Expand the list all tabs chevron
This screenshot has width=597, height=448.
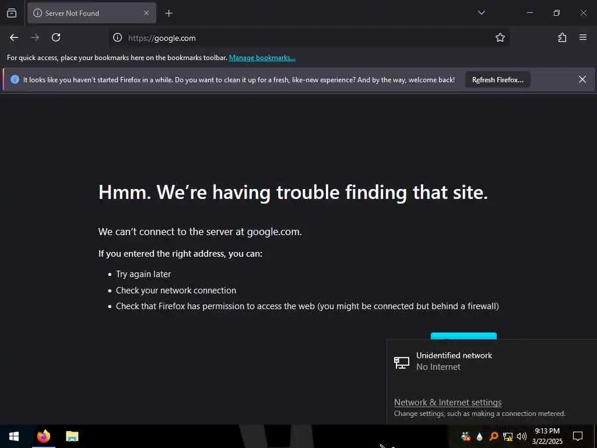(481, 13)
